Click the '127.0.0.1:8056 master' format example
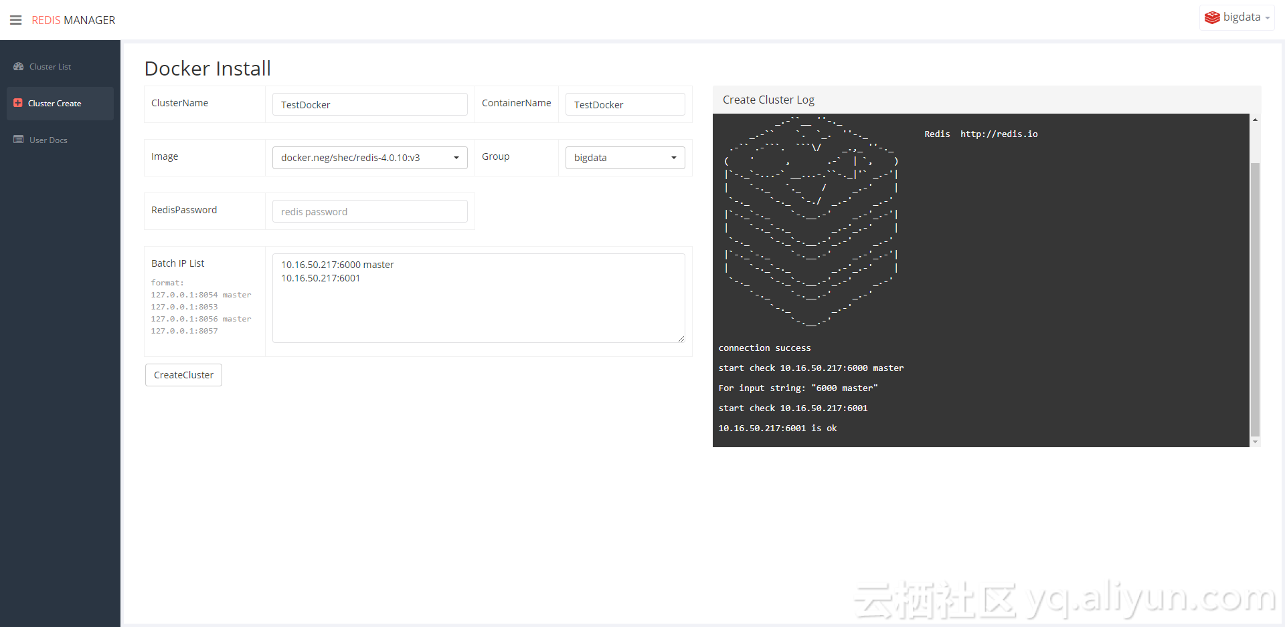 201,319
